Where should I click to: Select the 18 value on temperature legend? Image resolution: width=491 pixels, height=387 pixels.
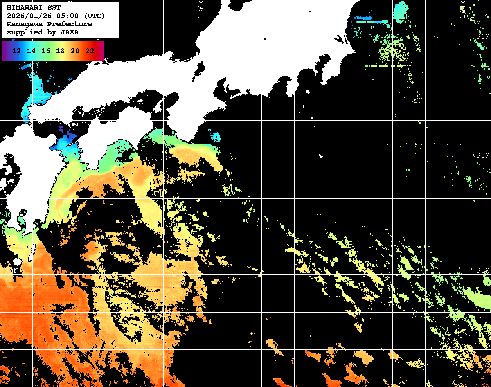pos(60,51)
